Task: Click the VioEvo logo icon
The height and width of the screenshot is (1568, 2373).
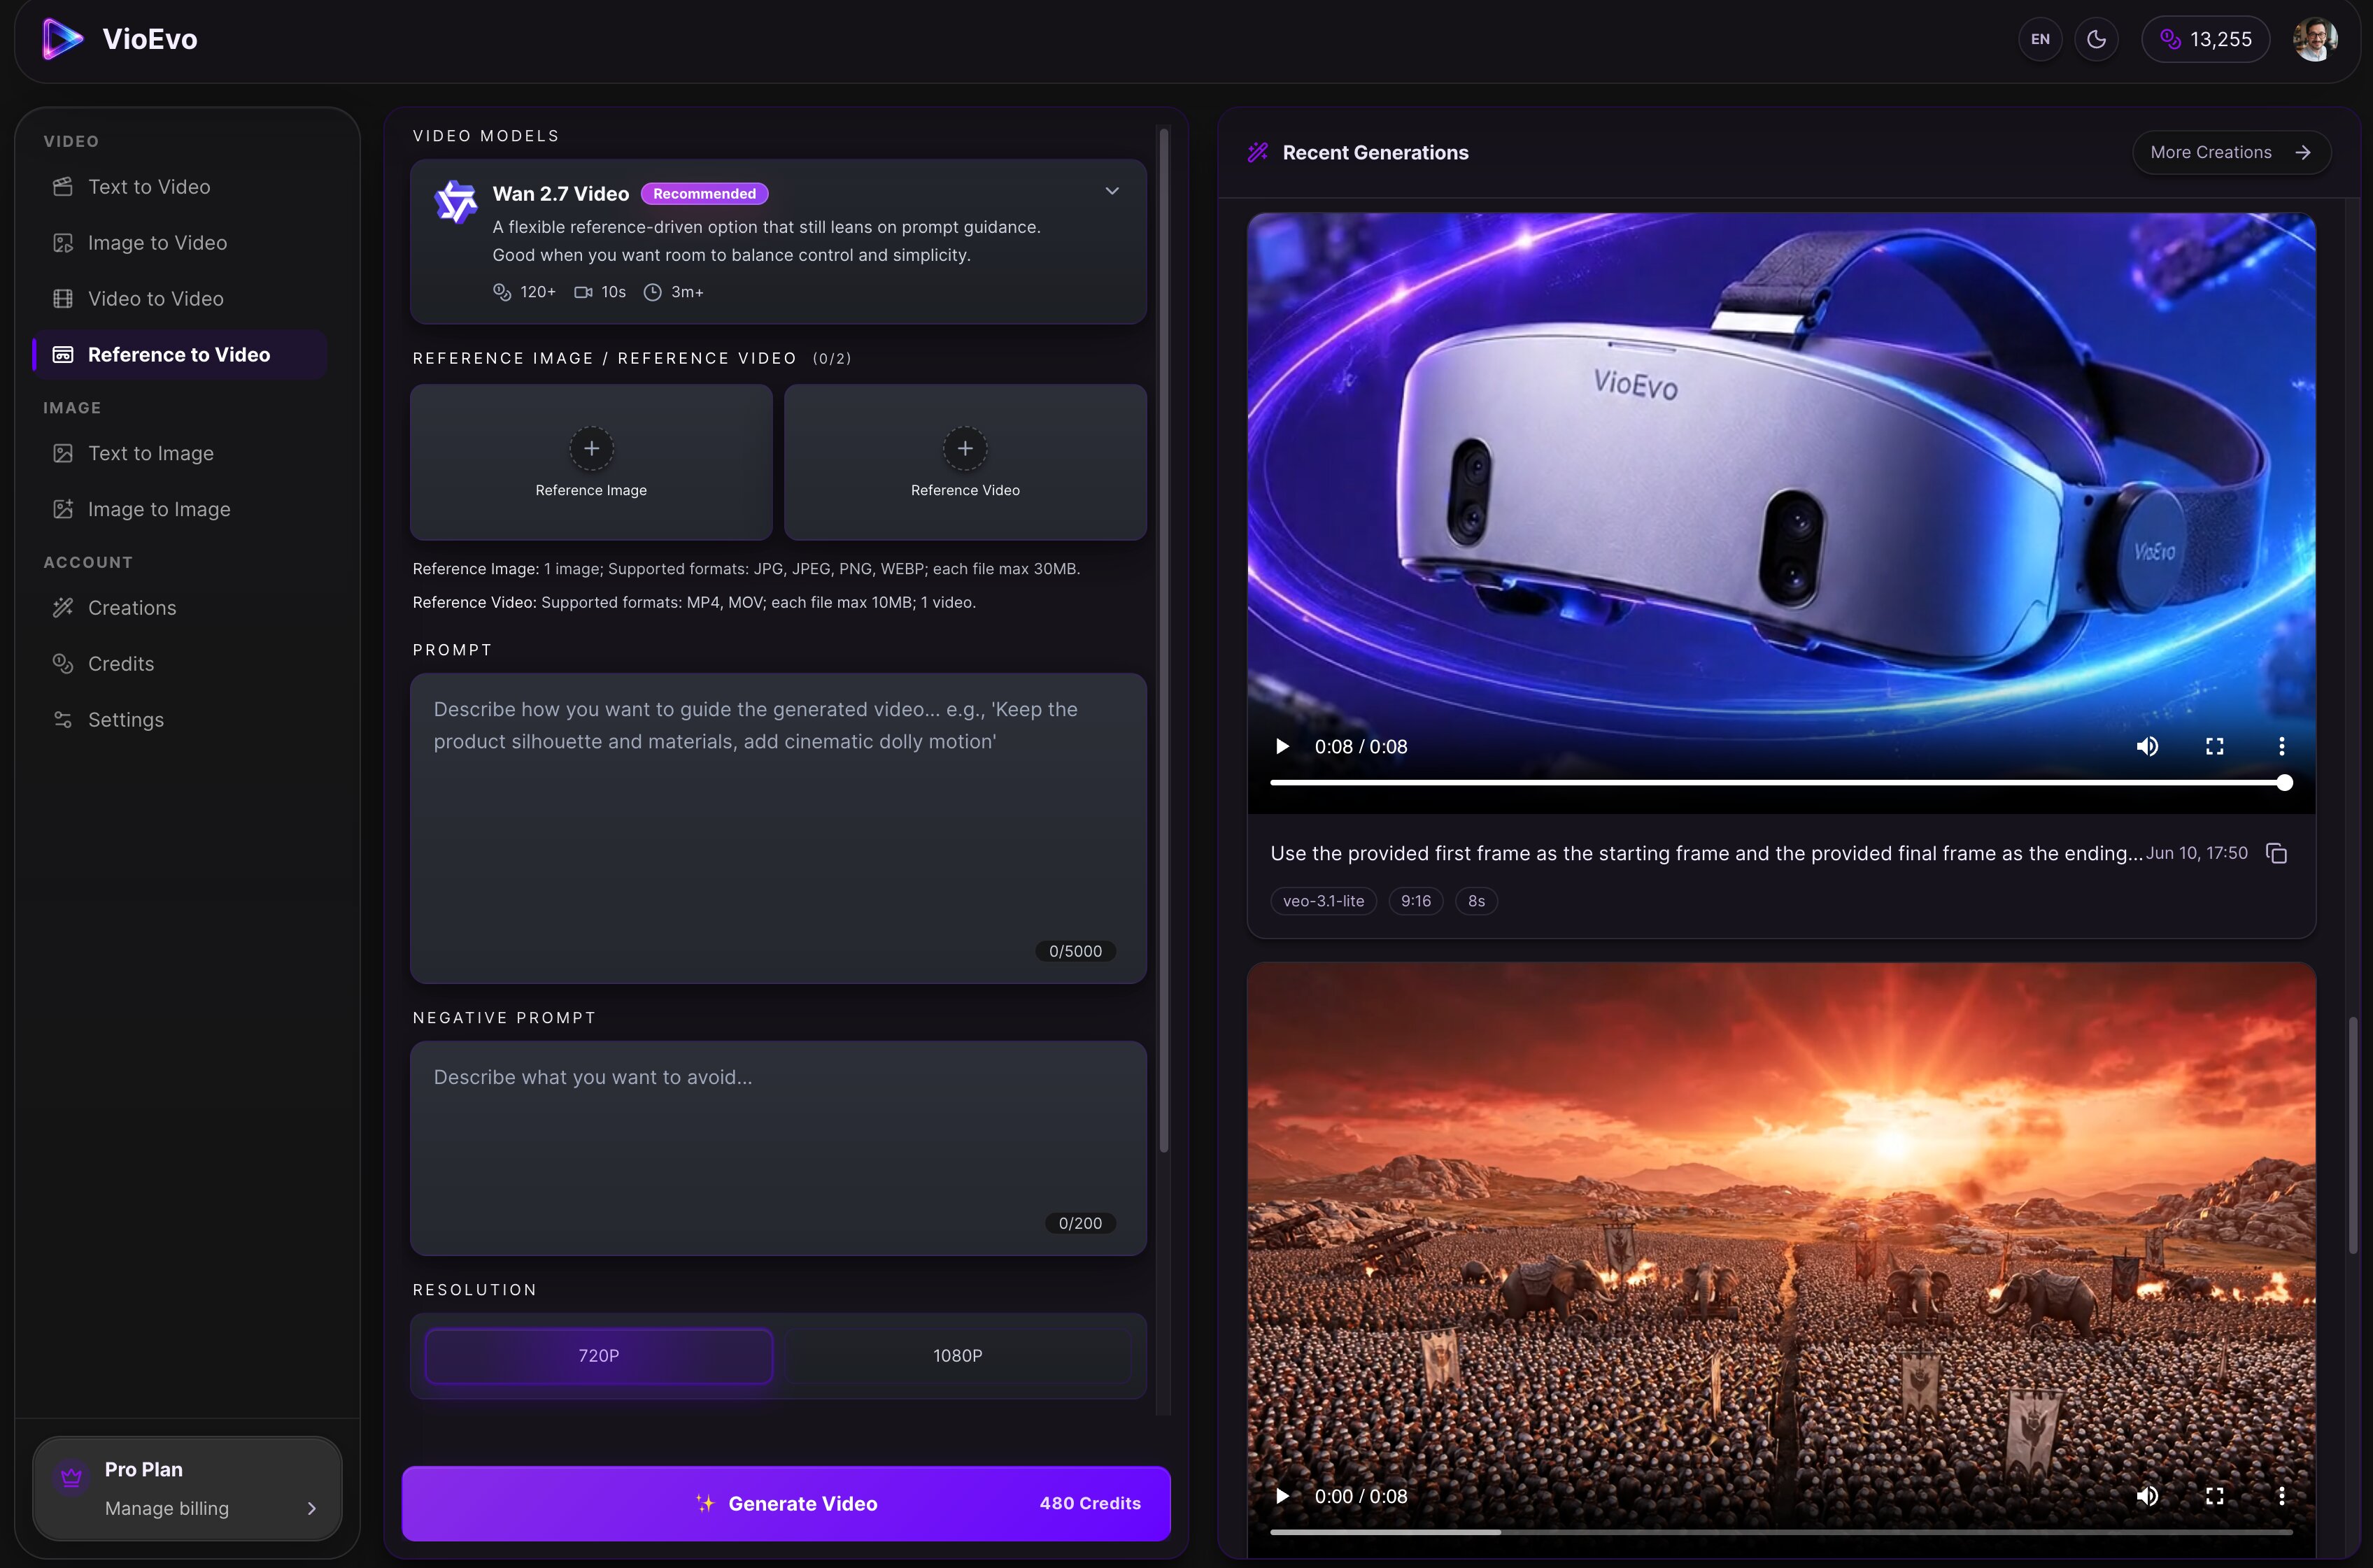Action: pos(62,39)
